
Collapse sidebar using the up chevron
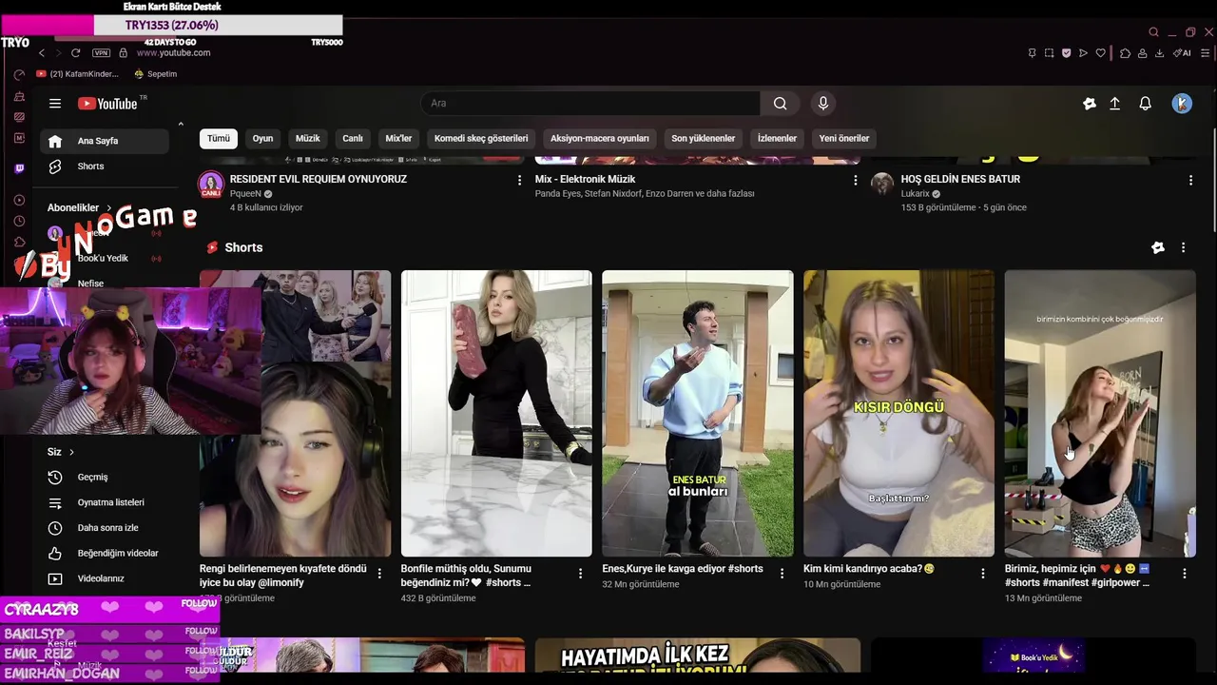click(x=181, y=124)
